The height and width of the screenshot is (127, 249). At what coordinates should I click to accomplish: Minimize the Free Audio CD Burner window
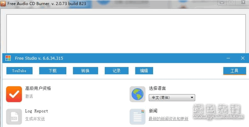222,3
